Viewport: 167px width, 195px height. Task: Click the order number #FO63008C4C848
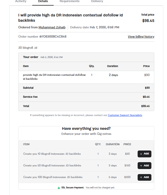pos(53,37)
